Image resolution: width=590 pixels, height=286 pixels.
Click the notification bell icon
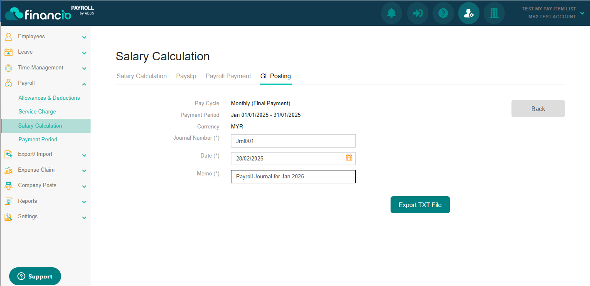click(x=391, y=13)
